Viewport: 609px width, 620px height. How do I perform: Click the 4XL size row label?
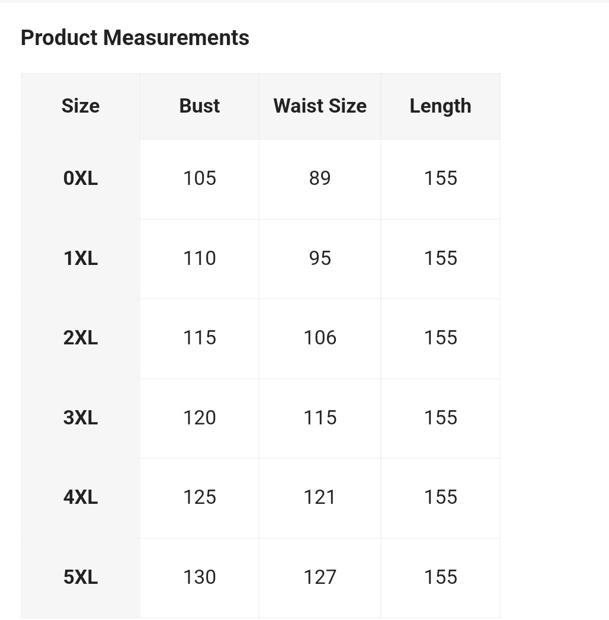[81, 497]
